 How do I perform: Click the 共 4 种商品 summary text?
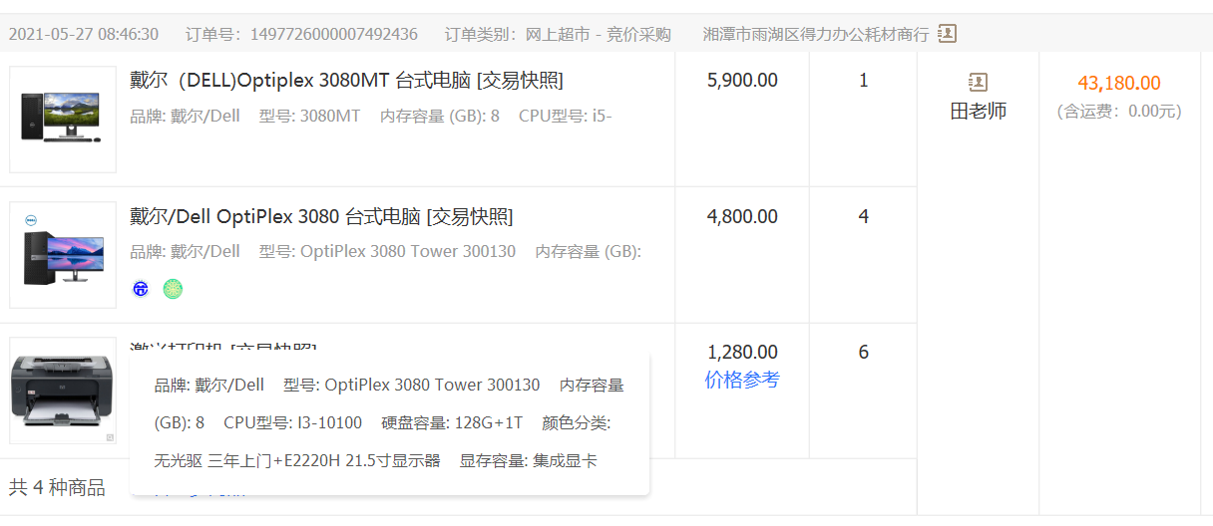pos(57,487)
